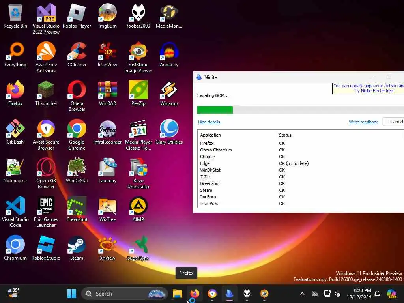
Task: Select the Launchy desktop icon
Action: coord(107,170)
